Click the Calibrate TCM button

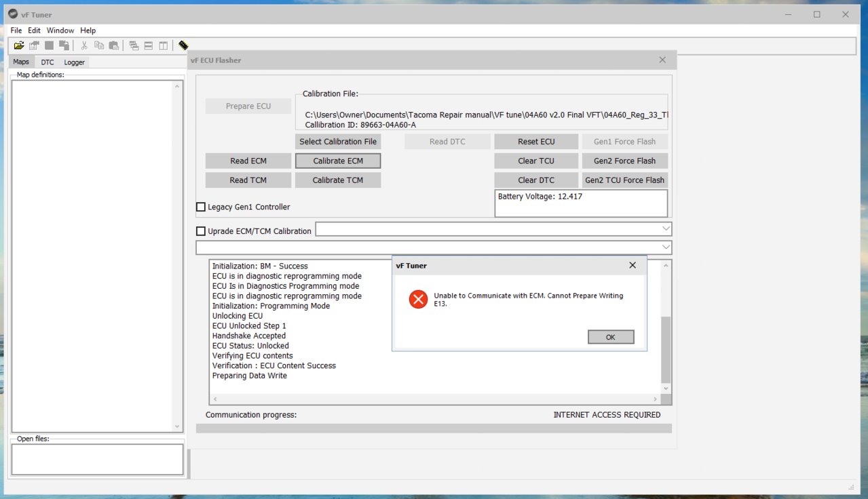tap(338, 180)
